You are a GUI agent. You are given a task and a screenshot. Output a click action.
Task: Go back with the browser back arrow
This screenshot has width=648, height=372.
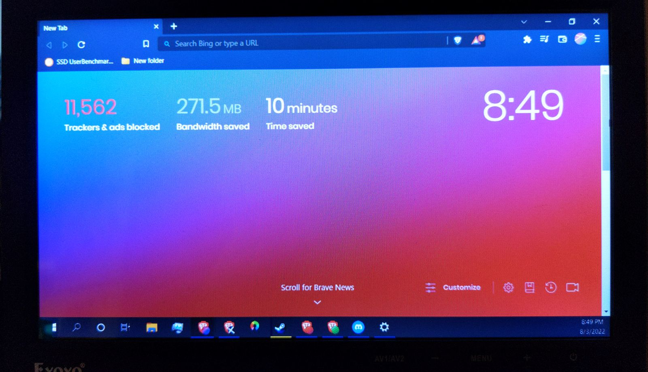coord(49,45)
